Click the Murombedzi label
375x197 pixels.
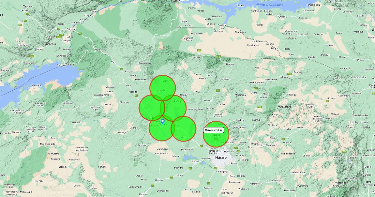(x=163, y=149)
